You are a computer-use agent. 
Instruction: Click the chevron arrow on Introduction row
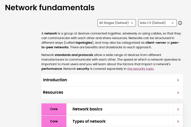178,80
